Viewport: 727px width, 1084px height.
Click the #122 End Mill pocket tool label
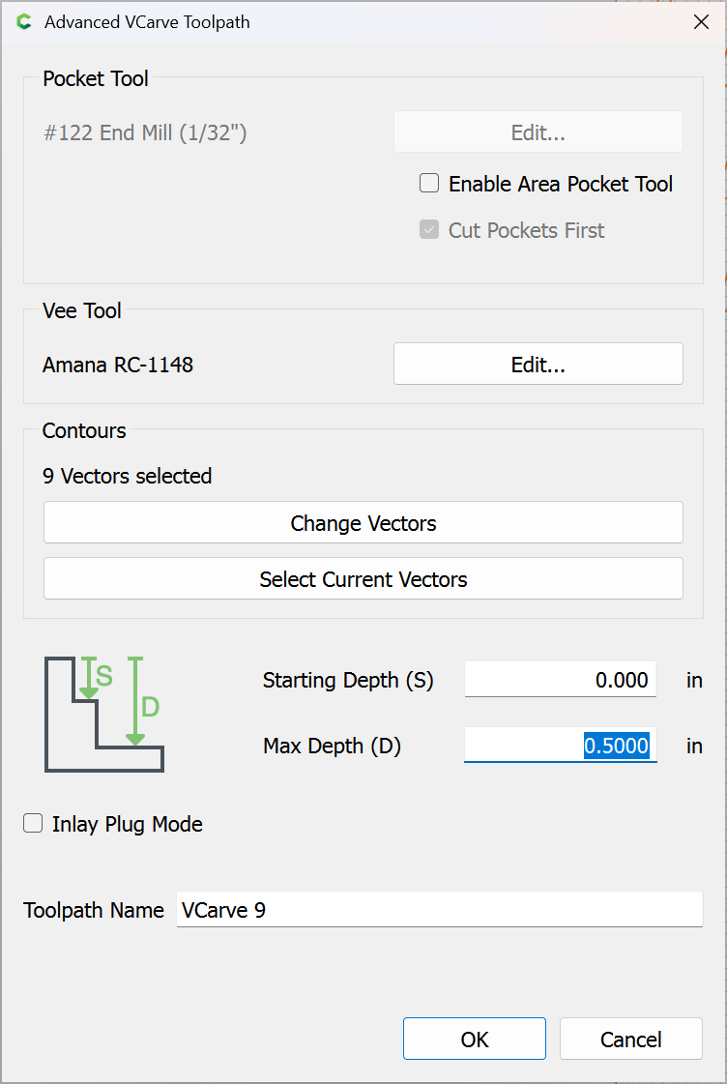pos(145,132)
